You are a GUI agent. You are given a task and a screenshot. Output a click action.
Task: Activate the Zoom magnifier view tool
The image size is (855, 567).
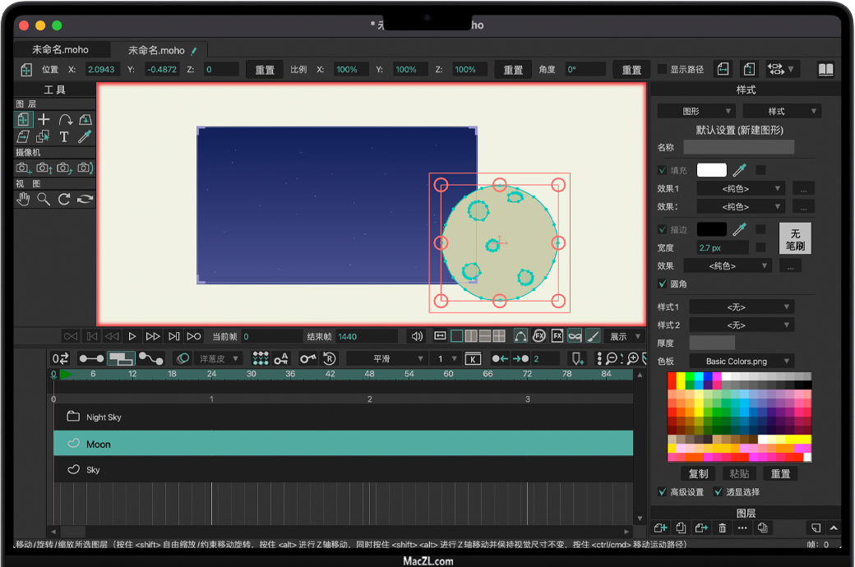[x=43, y=199]
